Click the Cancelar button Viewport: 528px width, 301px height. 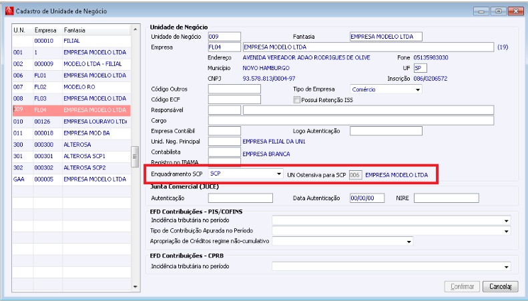coord(501,286)
